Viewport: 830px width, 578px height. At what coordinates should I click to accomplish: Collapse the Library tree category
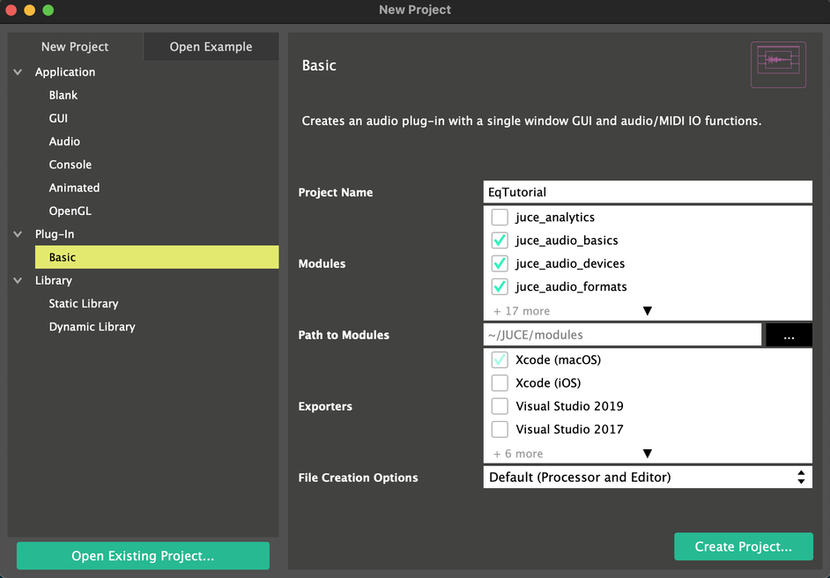point(18,280)
